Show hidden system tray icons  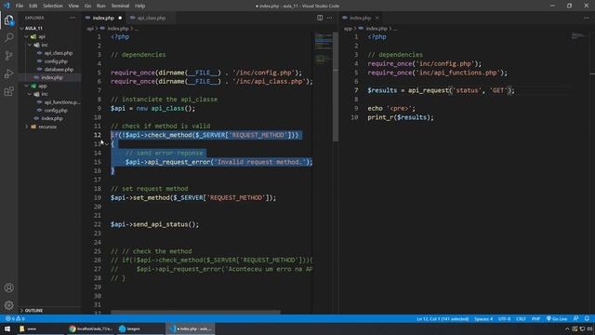567,328
